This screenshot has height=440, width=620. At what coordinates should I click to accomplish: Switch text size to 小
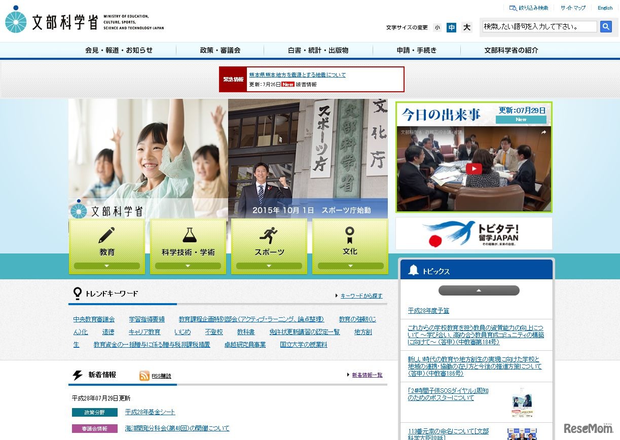(437, 28)
